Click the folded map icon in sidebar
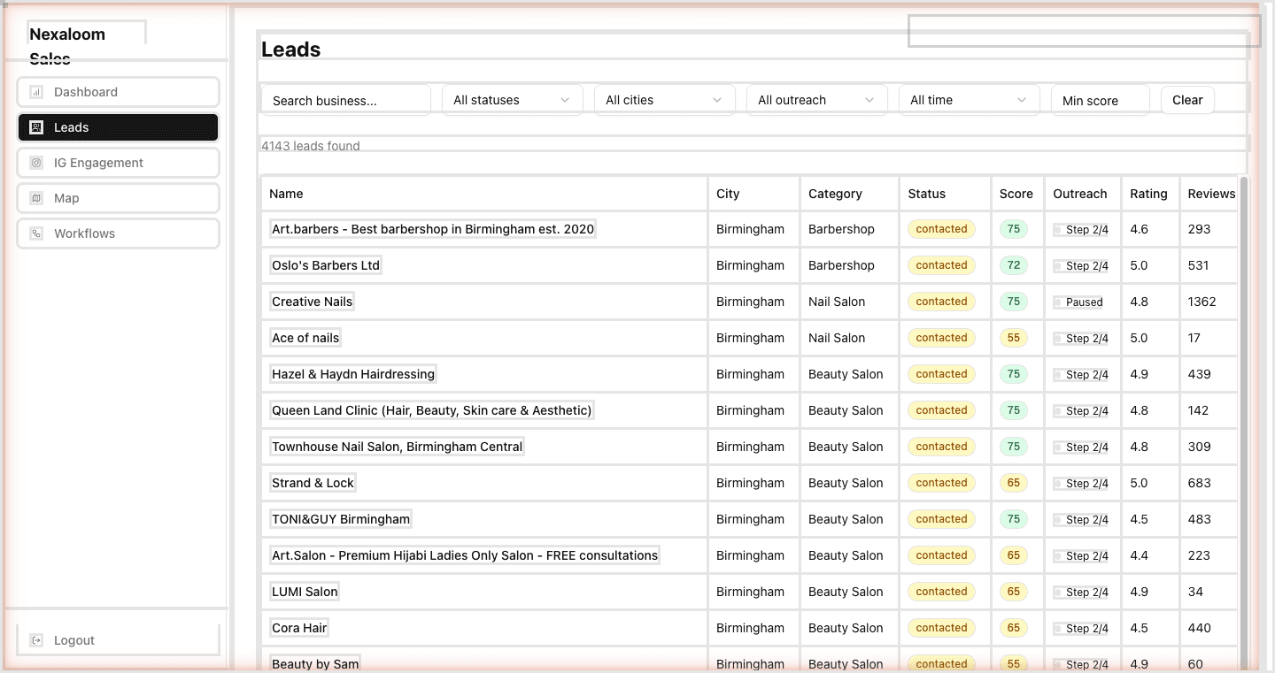The image size is (1275, 673). coord(37,198)
